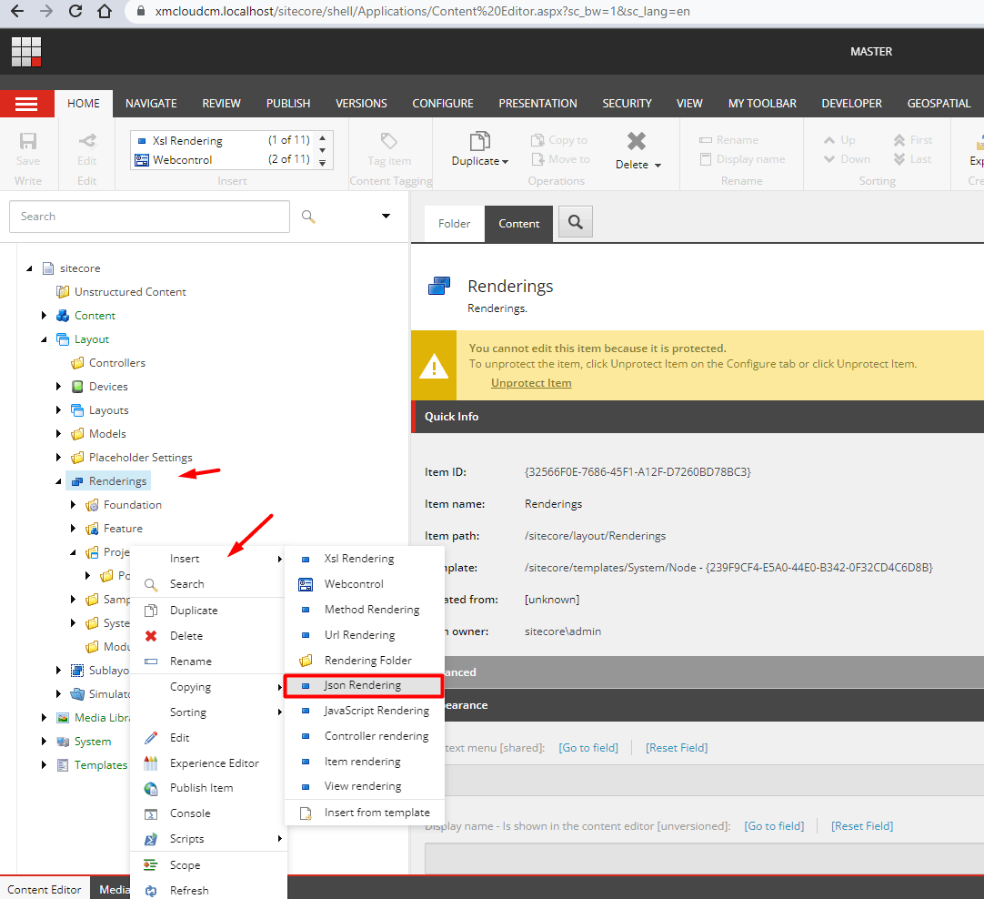Click the Experience Editor context menu icon
This screenshot has width=984, height=899.
point(151,763)
